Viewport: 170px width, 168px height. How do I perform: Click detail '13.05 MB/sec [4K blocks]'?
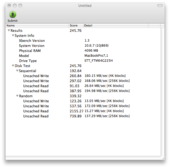click(x=104, y=101)
